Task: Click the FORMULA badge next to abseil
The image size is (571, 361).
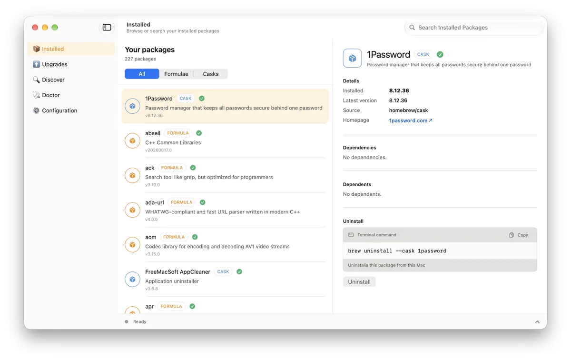Action: pos(178,133)
